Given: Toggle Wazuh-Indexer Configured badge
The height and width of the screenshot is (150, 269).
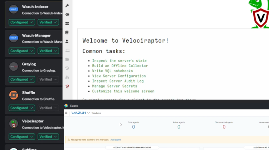Looking at the screenshot, I should pyautogui.click(x=22, y=22).
